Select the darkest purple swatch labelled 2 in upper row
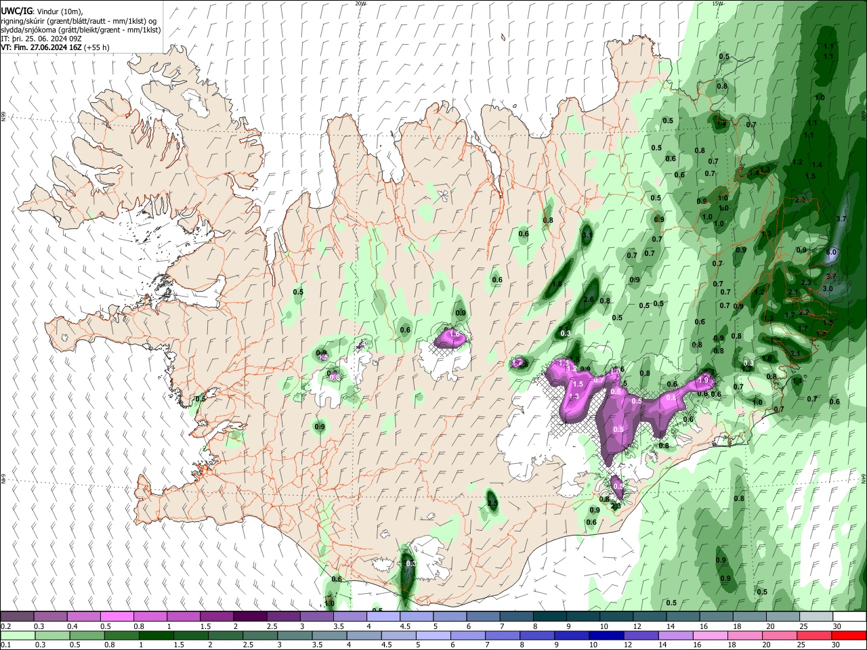The width and height of the screenshot is (867, 650). pos(249,617)
